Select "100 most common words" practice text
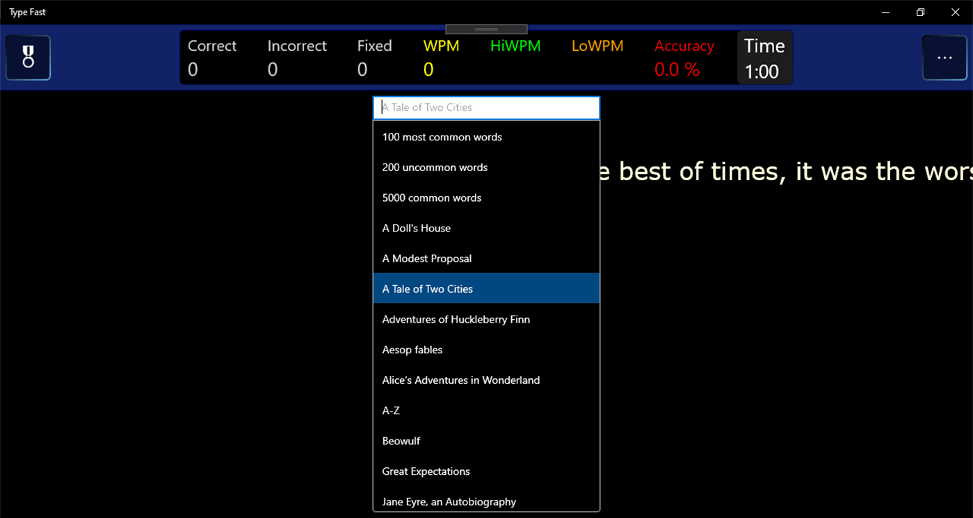 (x=442, y=137)
